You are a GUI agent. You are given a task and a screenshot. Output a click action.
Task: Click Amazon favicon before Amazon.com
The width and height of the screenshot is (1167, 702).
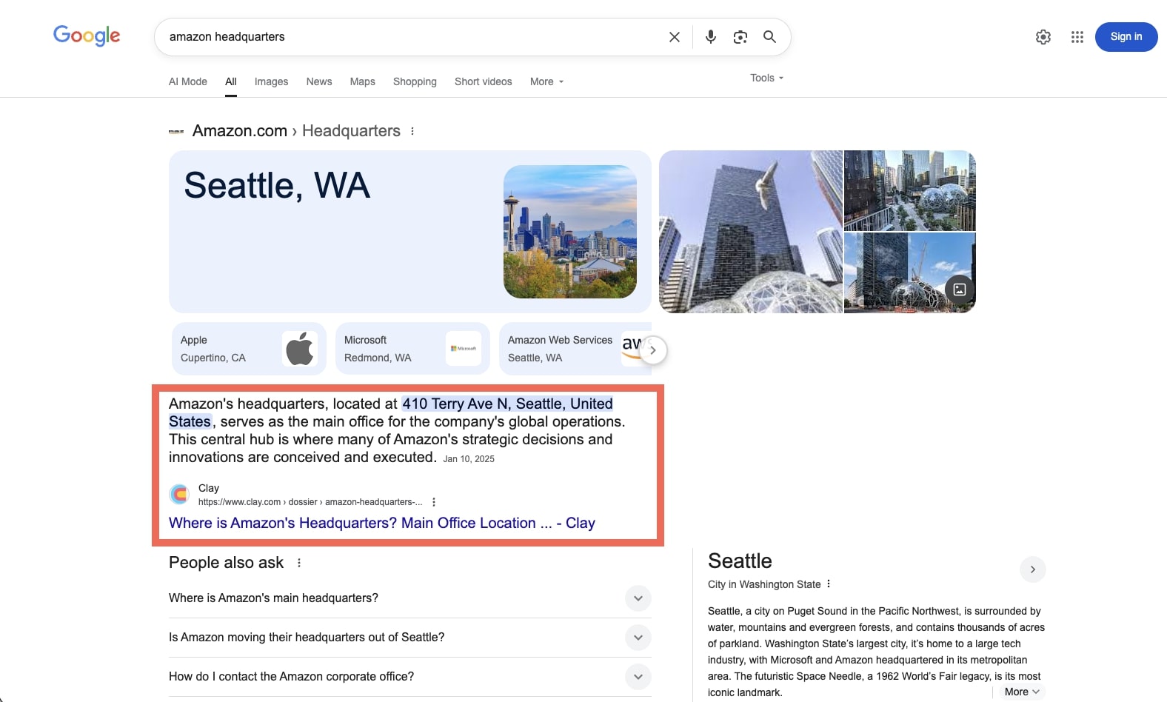click(176, 132)
